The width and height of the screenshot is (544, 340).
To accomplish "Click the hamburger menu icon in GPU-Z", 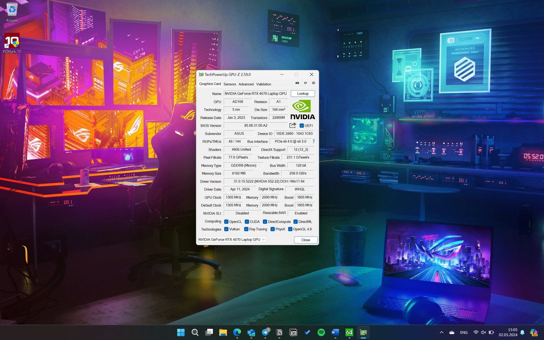I will [313, 83].
